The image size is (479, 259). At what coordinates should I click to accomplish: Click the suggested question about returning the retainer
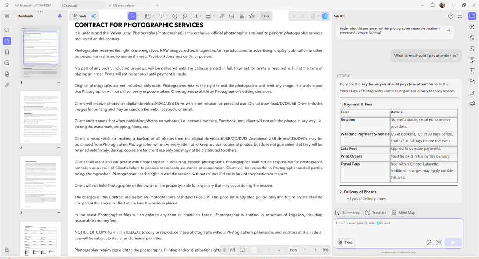pos(395,30)
